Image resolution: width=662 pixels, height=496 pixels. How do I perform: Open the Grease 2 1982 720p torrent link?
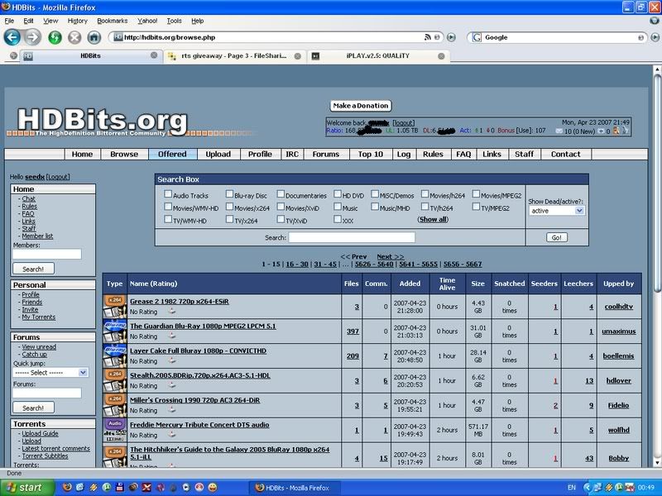(x=179, y=302)
